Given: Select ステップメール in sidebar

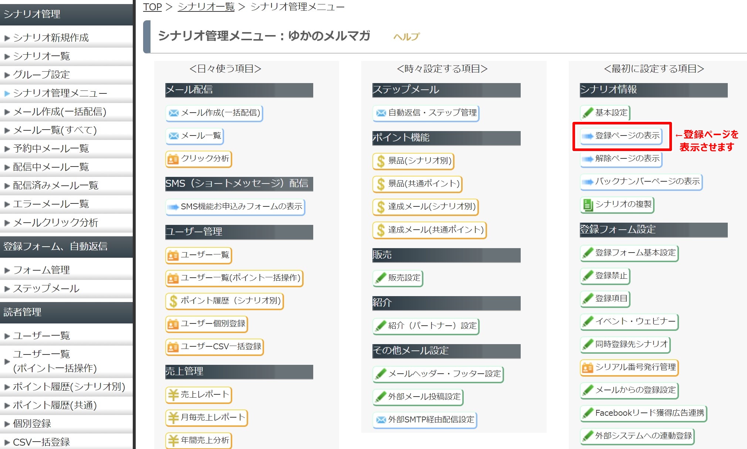Looking at the screenshot, I should point(66,288).
